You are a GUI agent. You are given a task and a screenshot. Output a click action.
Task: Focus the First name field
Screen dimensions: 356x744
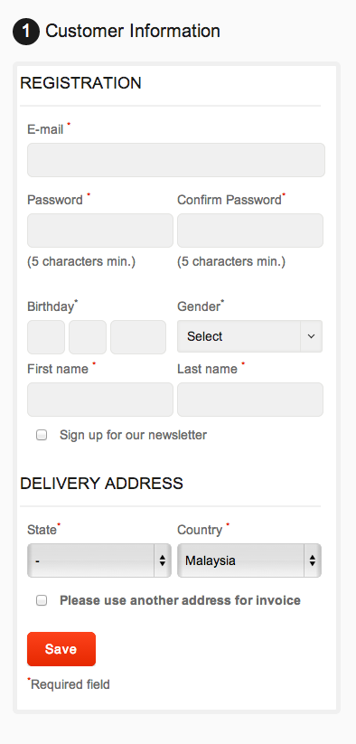point(100,400)
